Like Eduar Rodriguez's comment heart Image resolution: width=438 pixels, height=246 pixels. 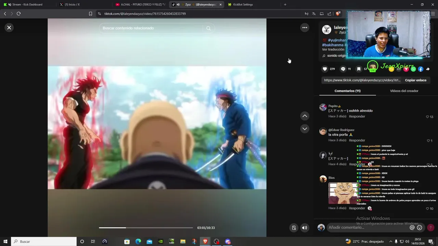coord(428,141)
